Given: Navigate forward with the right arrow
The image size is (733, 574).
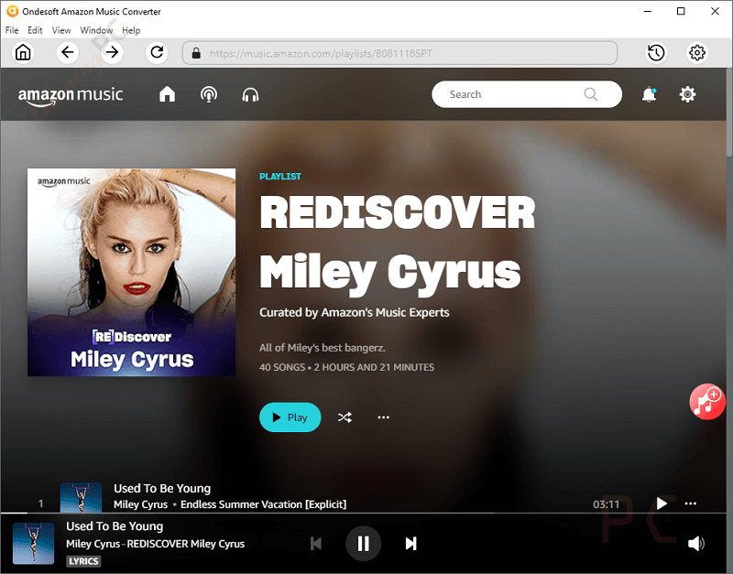Looking at the screenshot, I should tap(112, 52).
